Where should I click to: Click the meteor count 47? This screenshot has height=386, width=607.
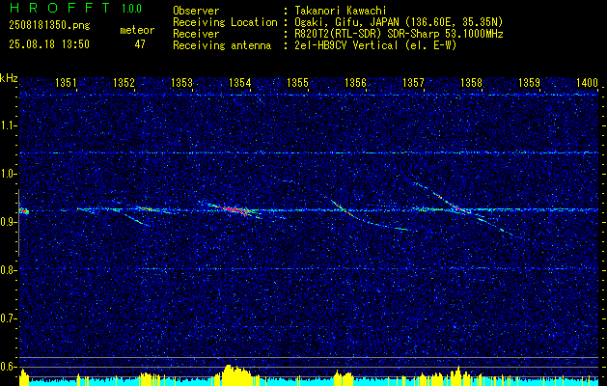tap(140, 44)
